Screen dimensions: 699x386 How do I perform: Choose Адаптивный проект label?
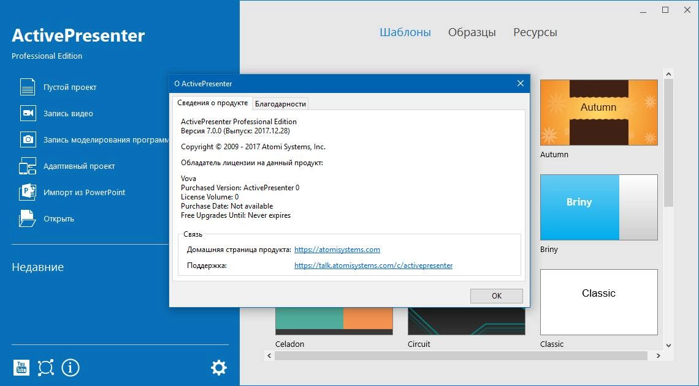tap(79, 166)
